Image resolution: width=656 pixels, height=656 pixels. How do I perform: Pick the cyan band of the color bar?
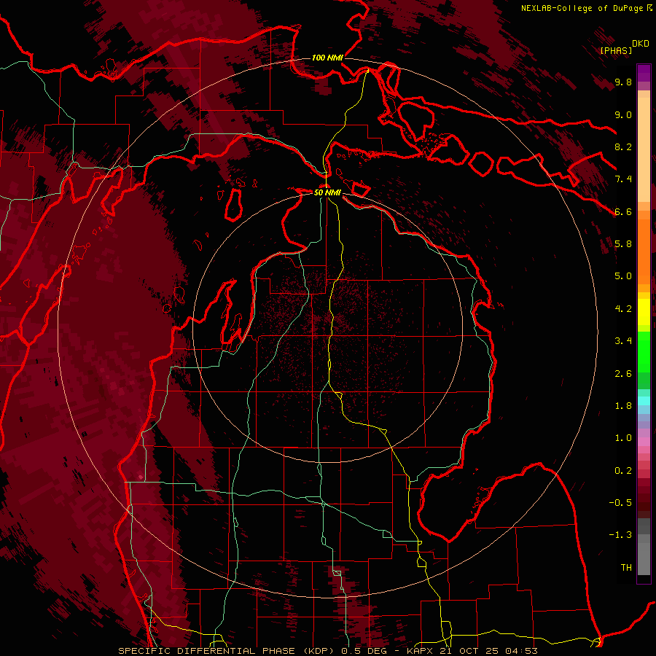pyautogui.click(x=644, y=401)
